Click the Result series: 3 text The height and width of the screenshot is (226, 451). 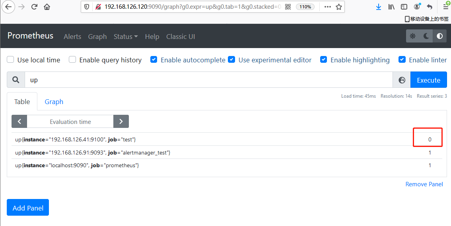click(x=432, y=96)
